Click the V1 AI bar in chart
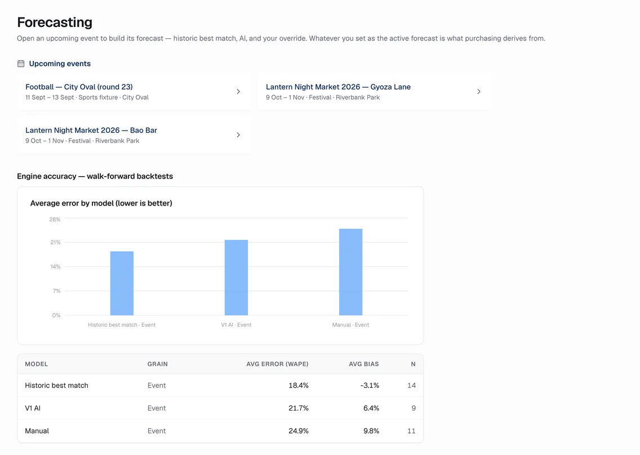The height and width of the screenshot is (455, 640). tap(236, 278)
